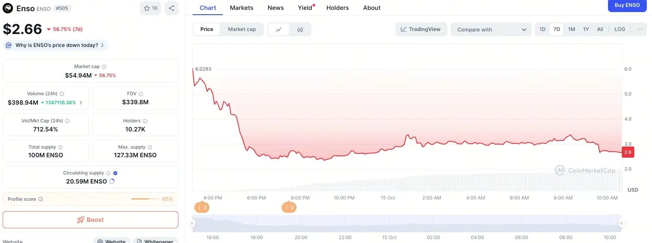Click the share icon next to watchlist star
Viewport: 652px width, 243px height.
[171, 8]
